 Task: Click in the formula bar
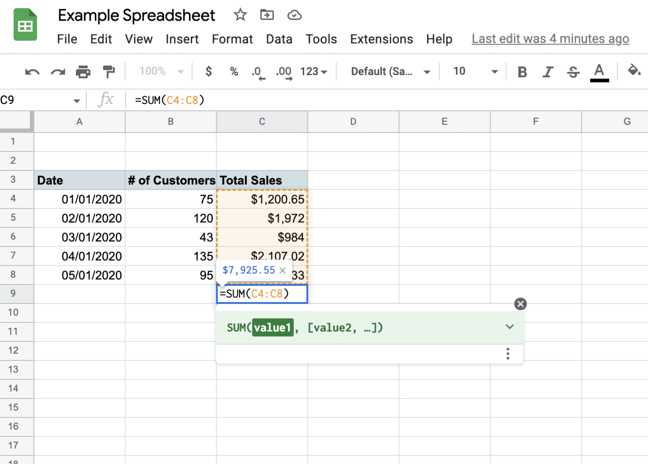(387, 100)
